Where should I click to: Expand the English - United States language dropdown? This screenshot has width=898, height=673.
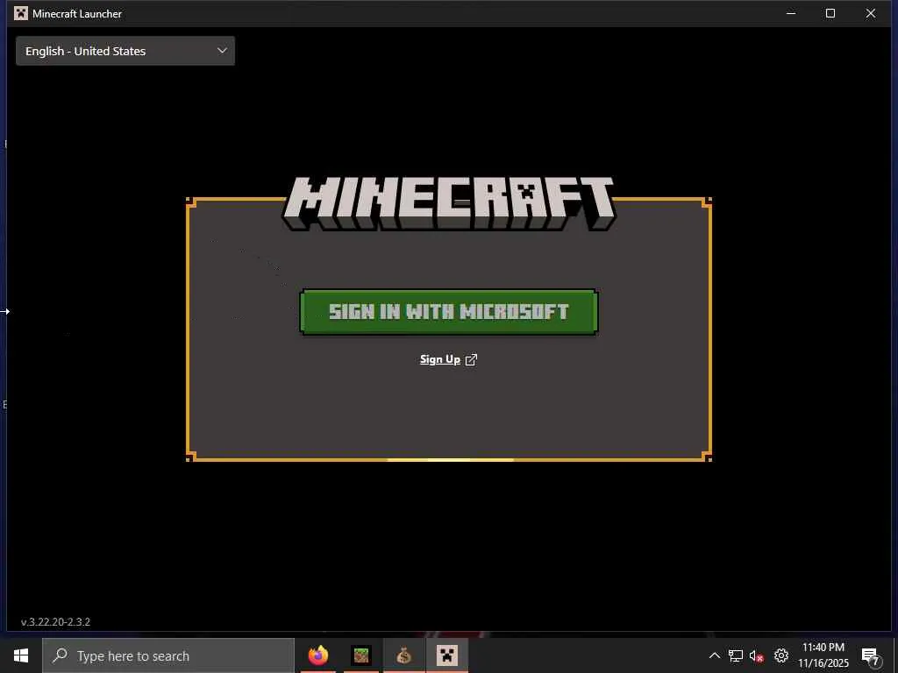click(125, 51)
